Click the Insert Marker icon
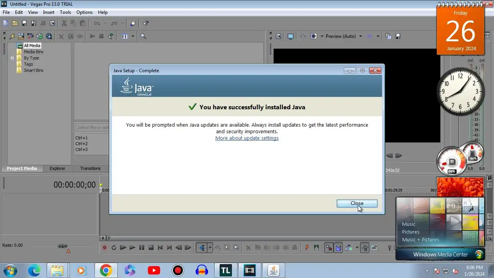494x278 pixels. click(307, 247)
